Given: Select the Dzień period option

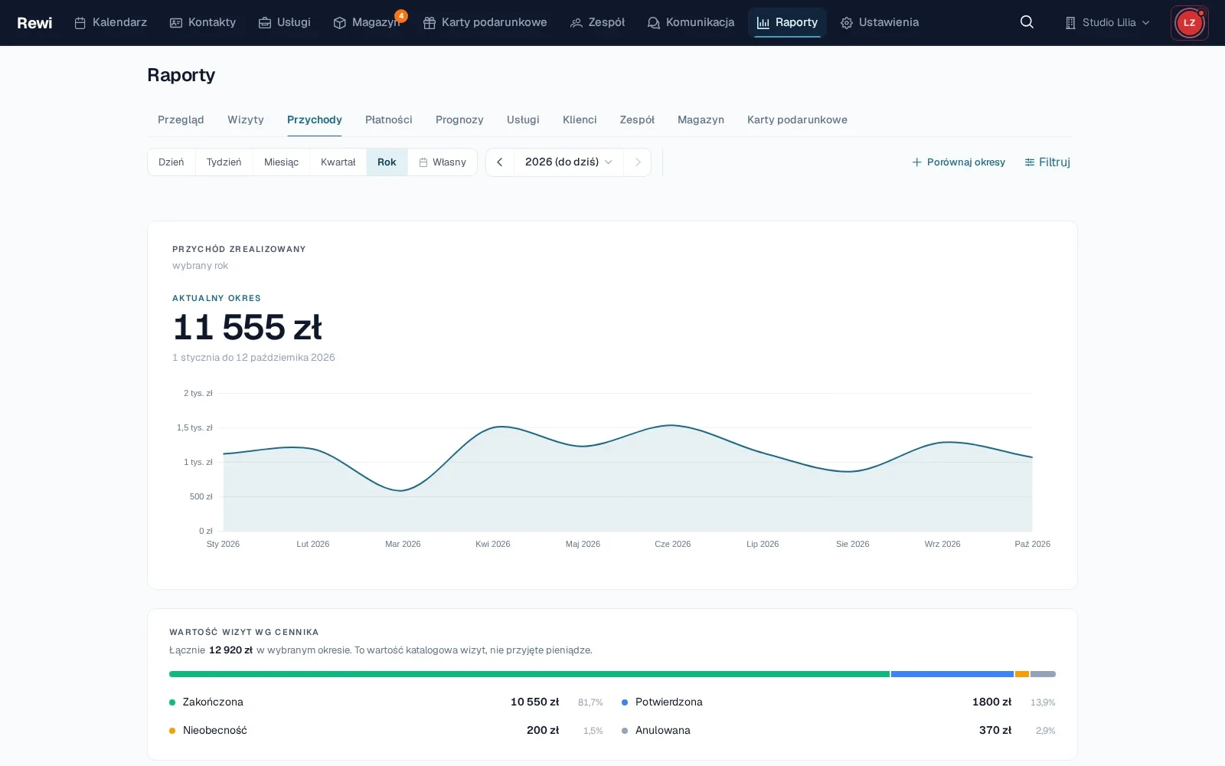Looking at the screenshot, I should click(x=171, y=162).
